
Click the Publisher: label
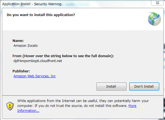point(21,71)
